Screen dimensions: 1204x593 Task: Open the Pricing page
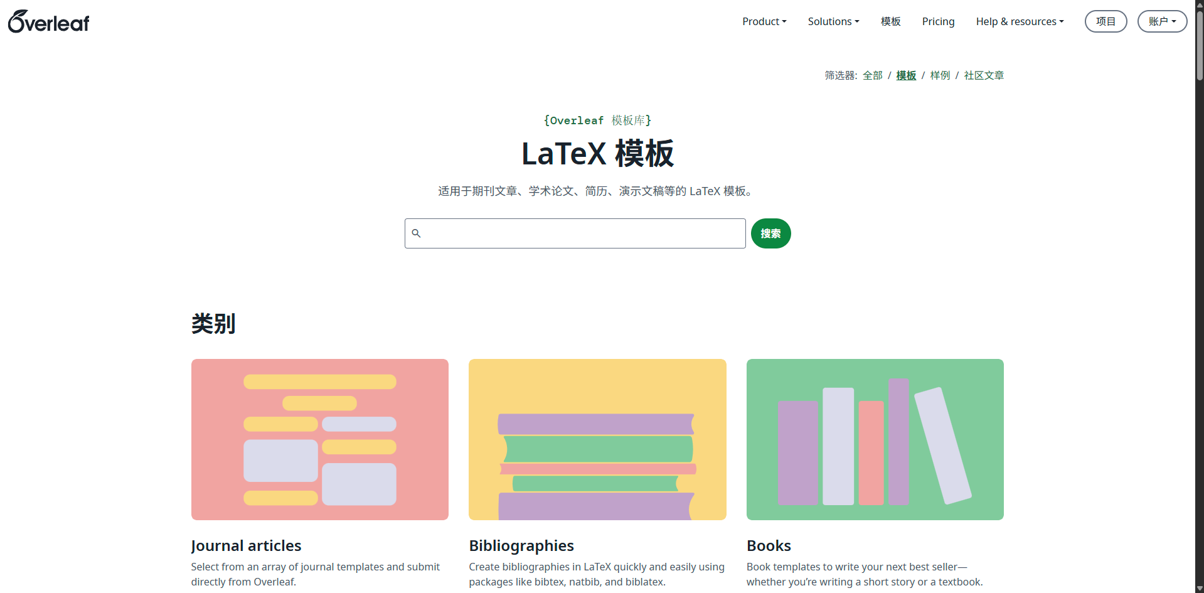pos(938,21)
